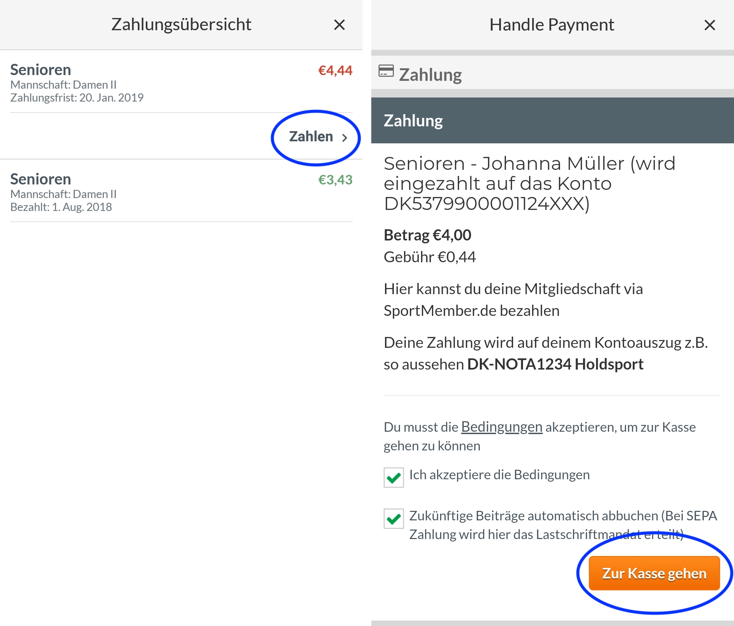This screenshot has width=734, height=626.
Task: Select the paid Senioren €3,43 entry
Action: click(x=181, y=192)
